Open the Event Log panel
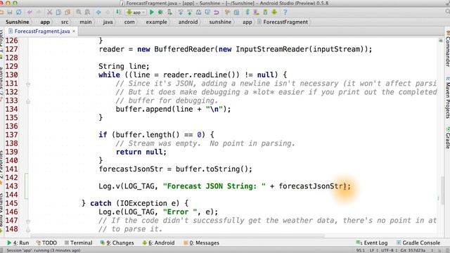 (x=372, y=242)
